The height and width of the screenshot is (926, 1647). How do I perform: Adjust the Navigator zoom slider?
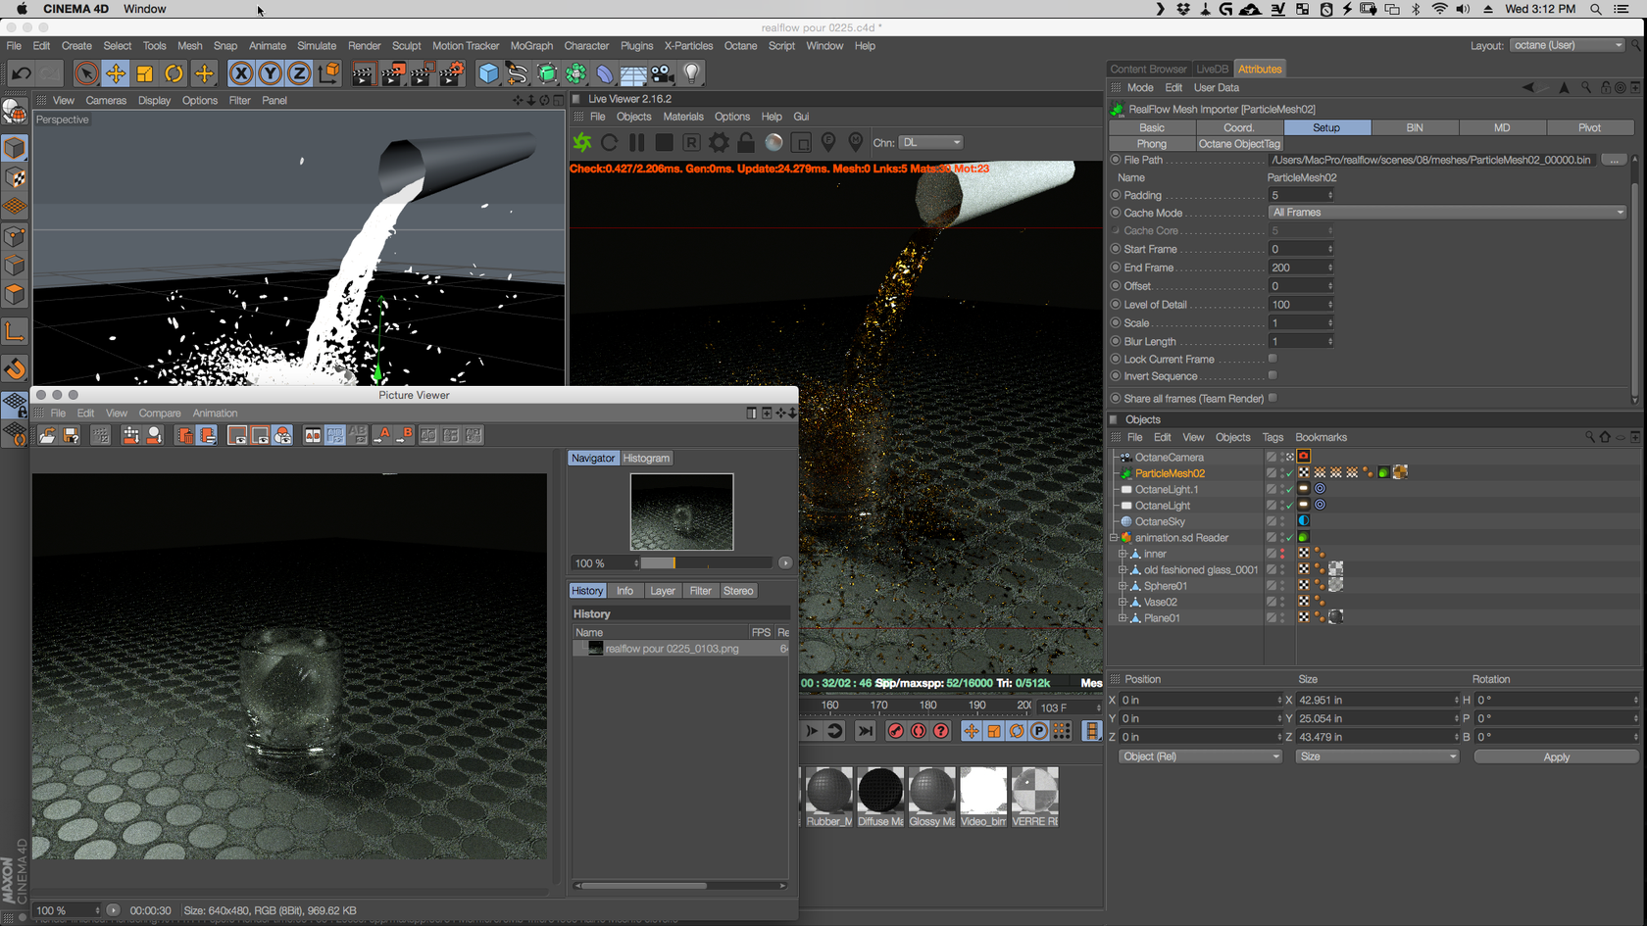coord(674,563)
